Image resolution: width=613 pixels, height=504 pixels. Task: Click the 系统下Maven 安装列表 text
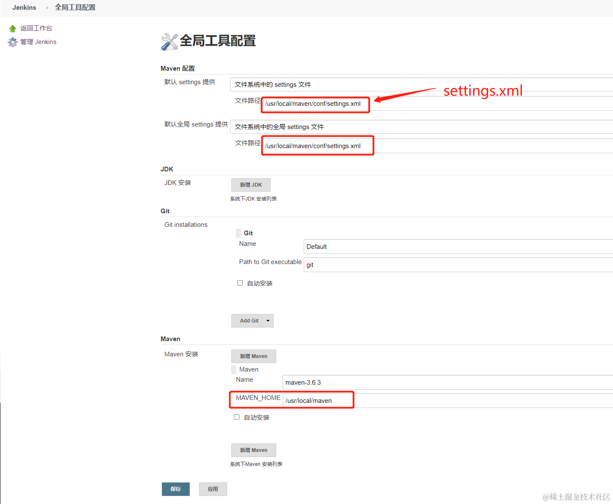tap(256, 464)
